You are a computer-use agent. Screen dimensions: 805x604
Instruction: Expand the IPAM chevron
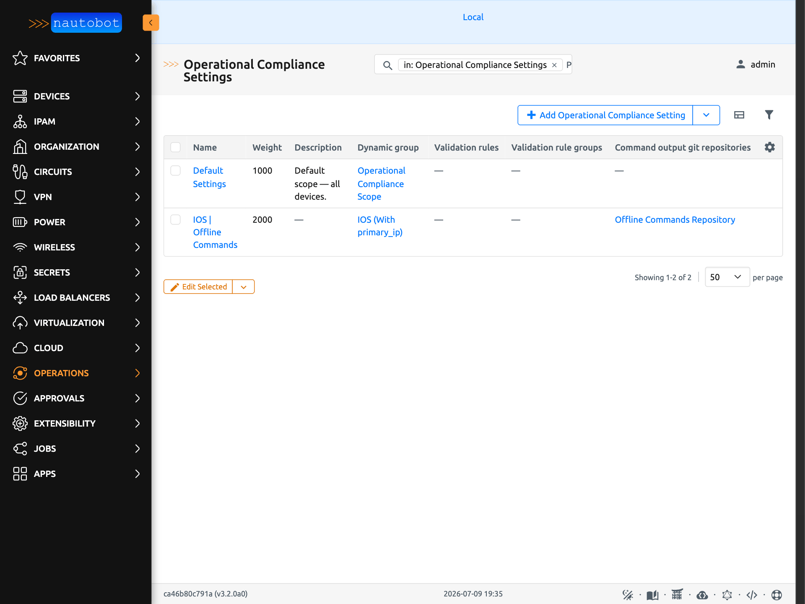[x=137, y=121]
